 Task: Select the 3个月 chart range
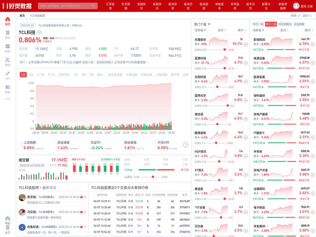[x=51, y=75]
